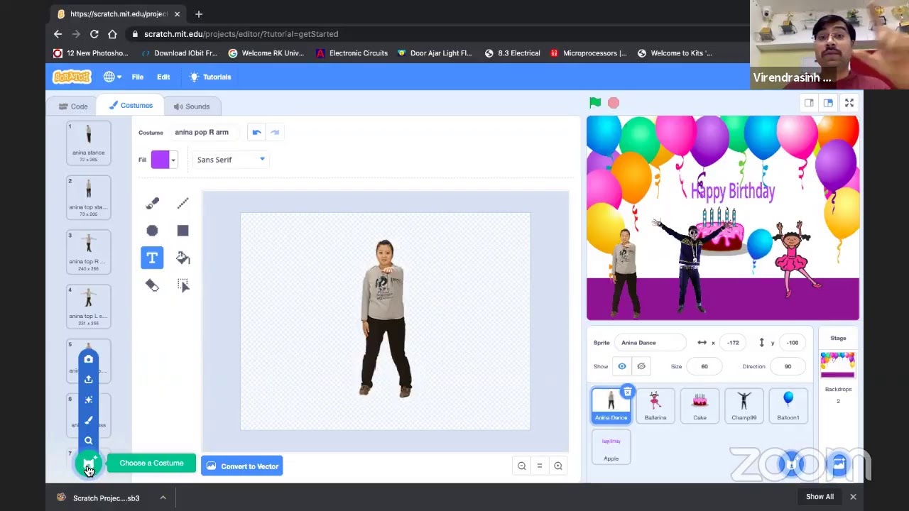Open the Fill color dropdown
Viewport: 909px width, 511px height.
click(163, 160)
